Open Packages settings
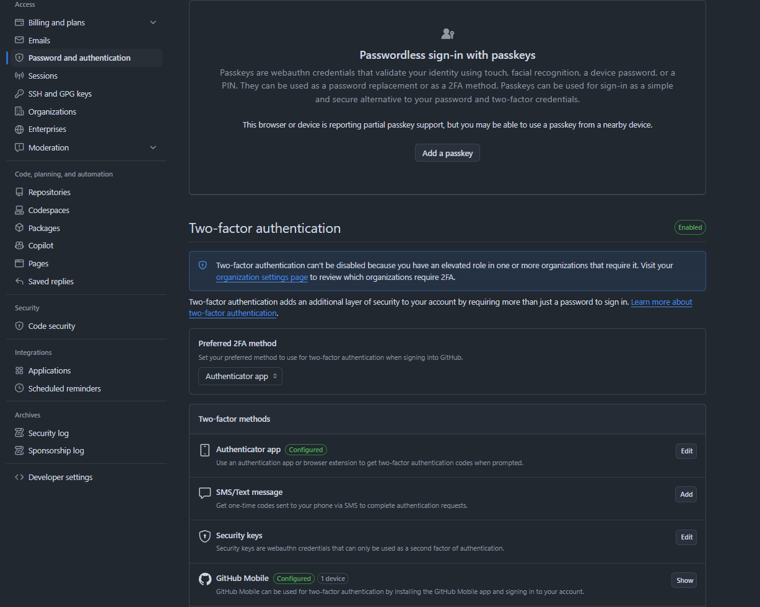 point(86,229)
